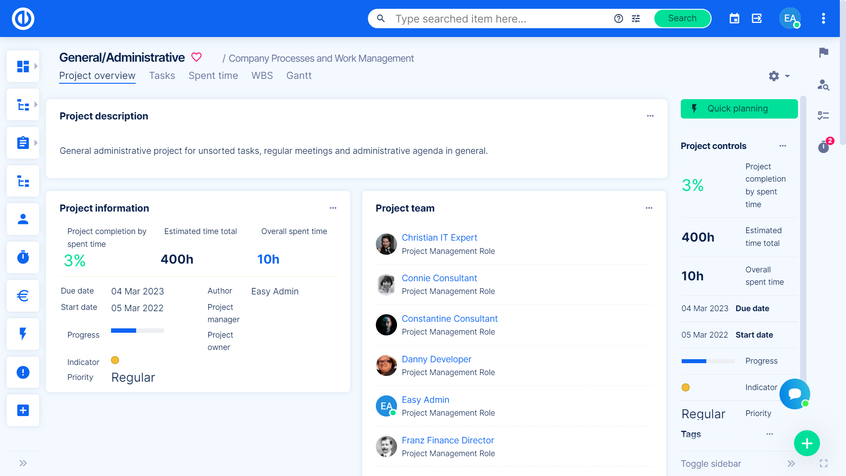Open the stopwatch time tracking sidebar icon
Image resolution: width=846 pixels, height=476 pixels.
pos(23,257)
